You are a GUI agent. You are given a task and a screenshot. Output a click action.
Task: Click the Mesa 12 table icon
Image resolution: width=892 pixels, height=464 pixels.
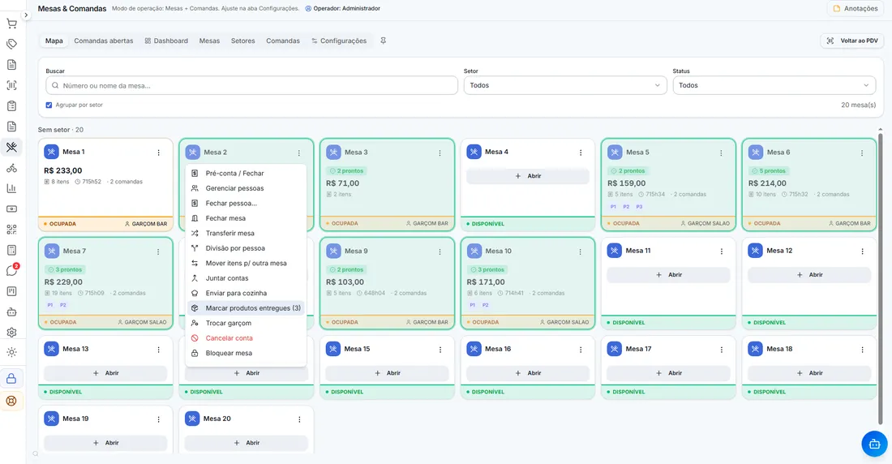756,251
